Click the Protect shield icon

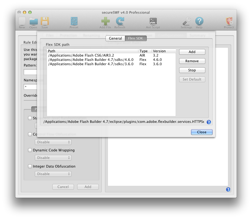[229, 22]
